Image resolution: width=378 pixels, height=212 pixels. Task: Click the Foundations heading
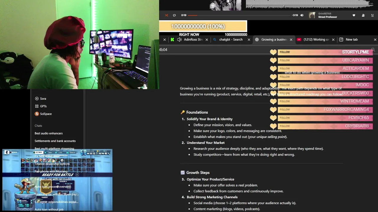pyautogui.click(x=197, y=112)
